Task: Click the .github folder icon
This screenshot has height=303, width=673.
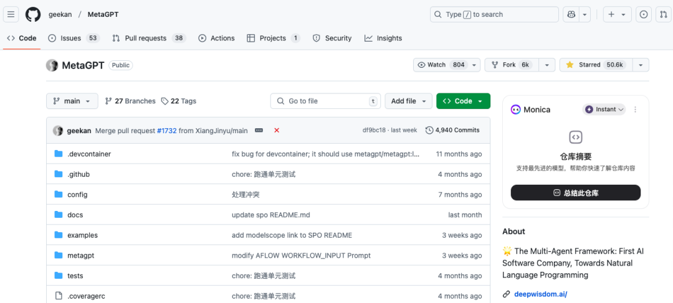Action: 59,174
